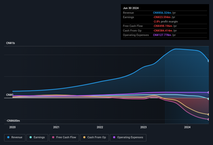Screen dimensions: 213x145
Task: Click the Cash From Op tooltip label
Action: [x=132, y=31]
